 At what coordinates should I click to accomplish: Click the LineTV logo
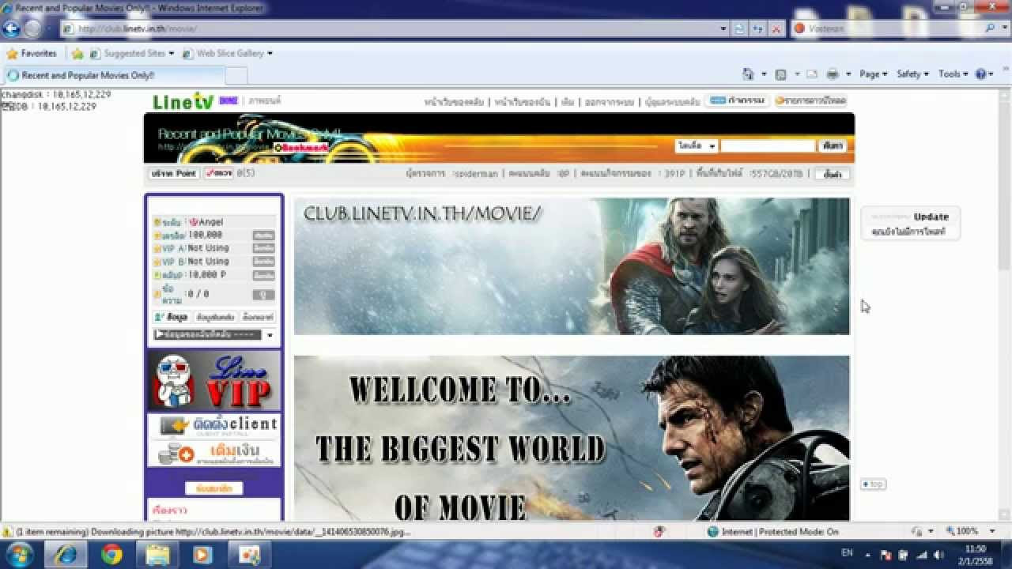pyautogui.click(x=183, y=101)
